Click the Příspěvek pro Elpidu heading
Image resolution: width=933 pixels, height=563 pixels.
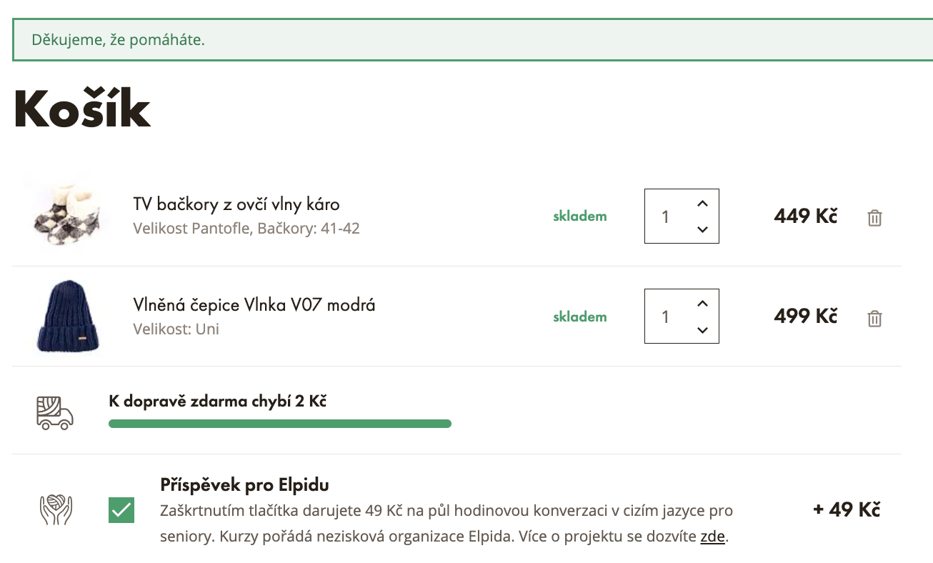click(x=244, y=485)
